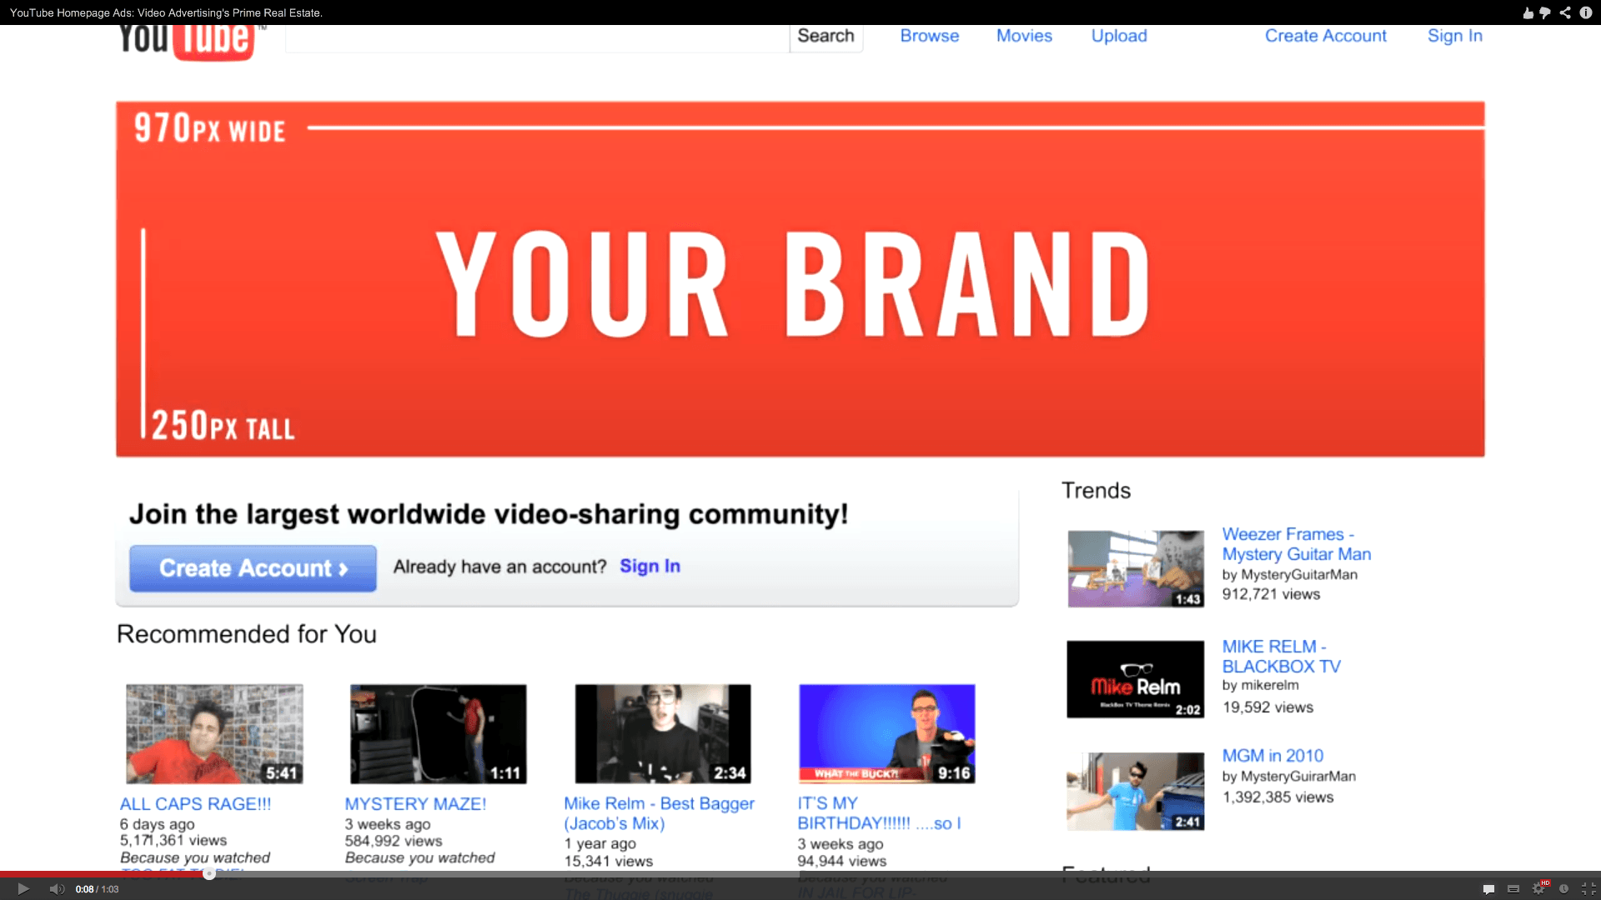Viewport: 1601px width, 900px height.
Task: Toggle annotations speech bubble icon
Action: click(1488, 889)
